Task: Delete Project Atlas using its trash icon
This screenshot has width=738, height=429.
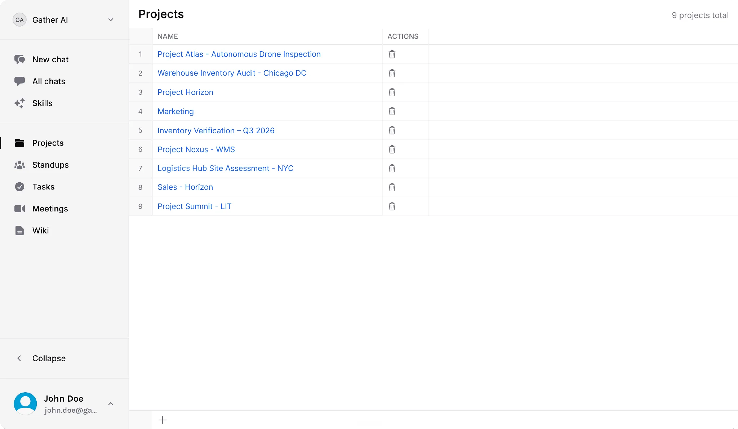Action: 392,54
